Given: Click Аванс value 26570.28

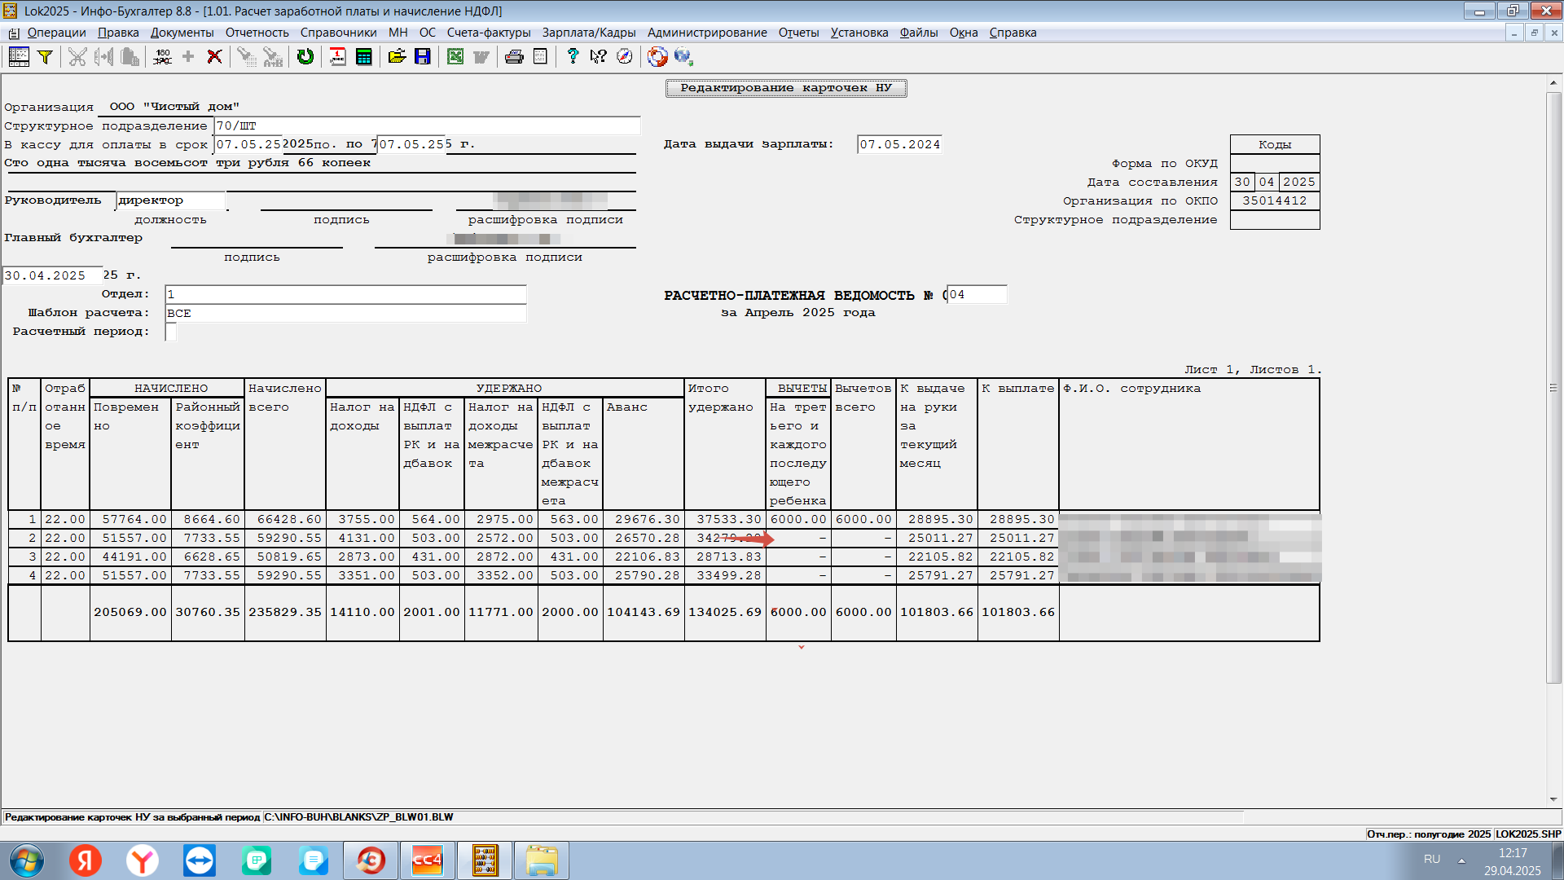Looking at the screenshot, I should (644, 538).
